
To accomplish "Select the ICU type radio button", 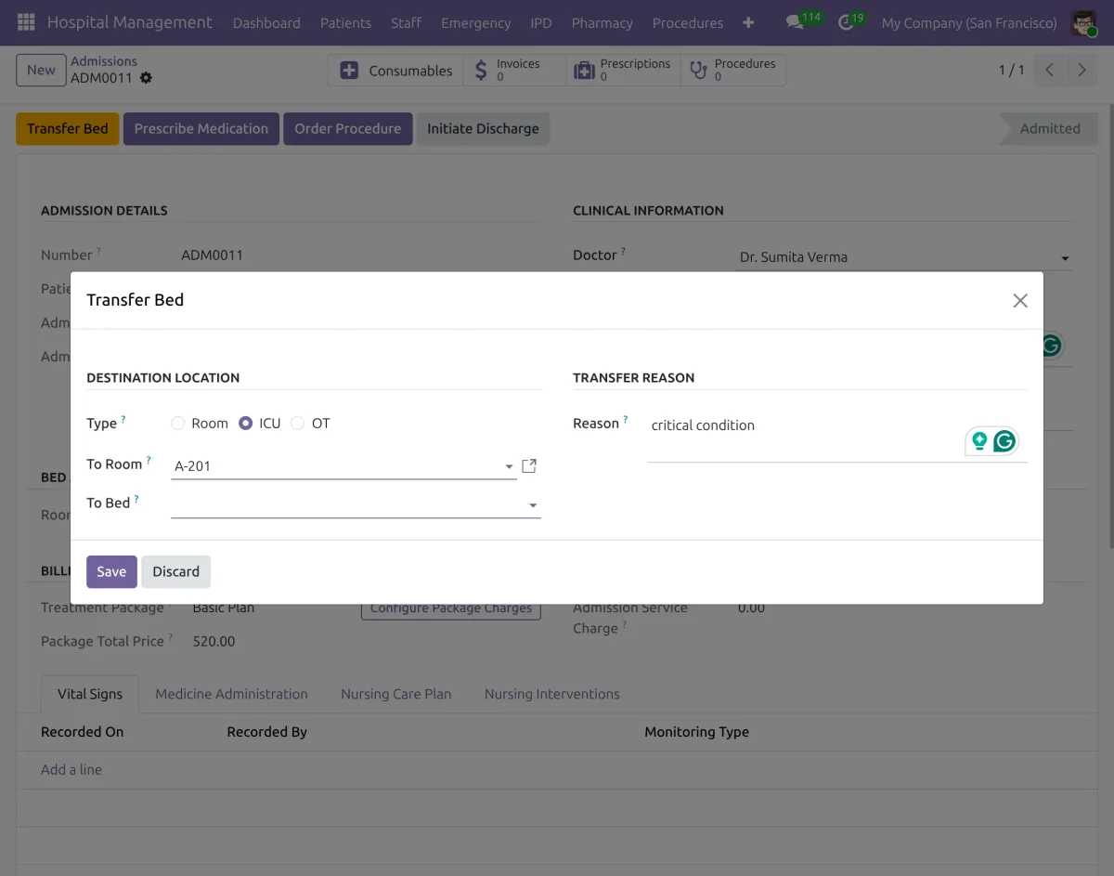I will point(246,424).
